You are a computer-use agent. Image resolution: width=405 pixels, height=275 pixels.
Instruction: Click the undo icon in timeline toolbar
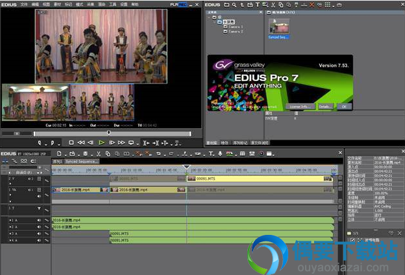[x=158, y=154]
